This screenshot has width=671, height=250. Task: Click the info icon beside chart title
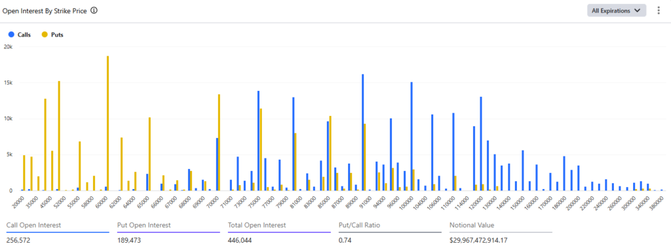tap(94, 10)
